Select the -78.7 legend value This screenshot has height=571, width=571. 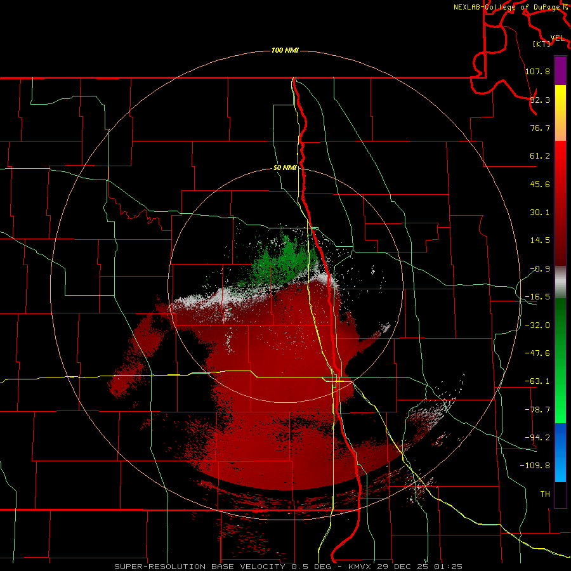coord(537,410)
